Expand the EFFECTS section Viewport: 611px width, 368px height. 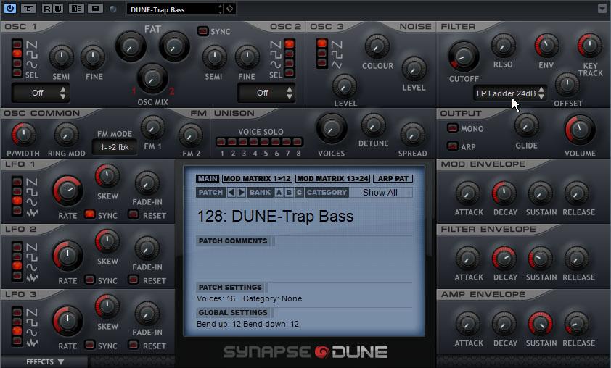[x=44, y=361]
